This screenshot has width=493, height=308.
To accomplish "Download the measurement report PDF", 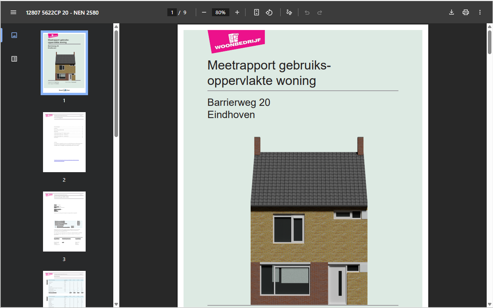I will 451,12.
